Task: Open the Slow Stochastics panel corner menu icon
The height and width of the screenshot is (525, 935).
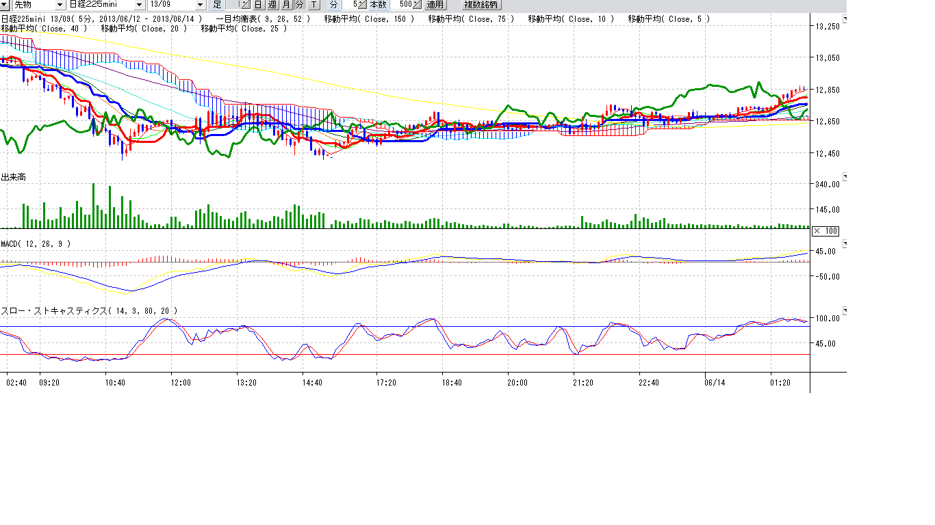Action: tap(843, 311)
